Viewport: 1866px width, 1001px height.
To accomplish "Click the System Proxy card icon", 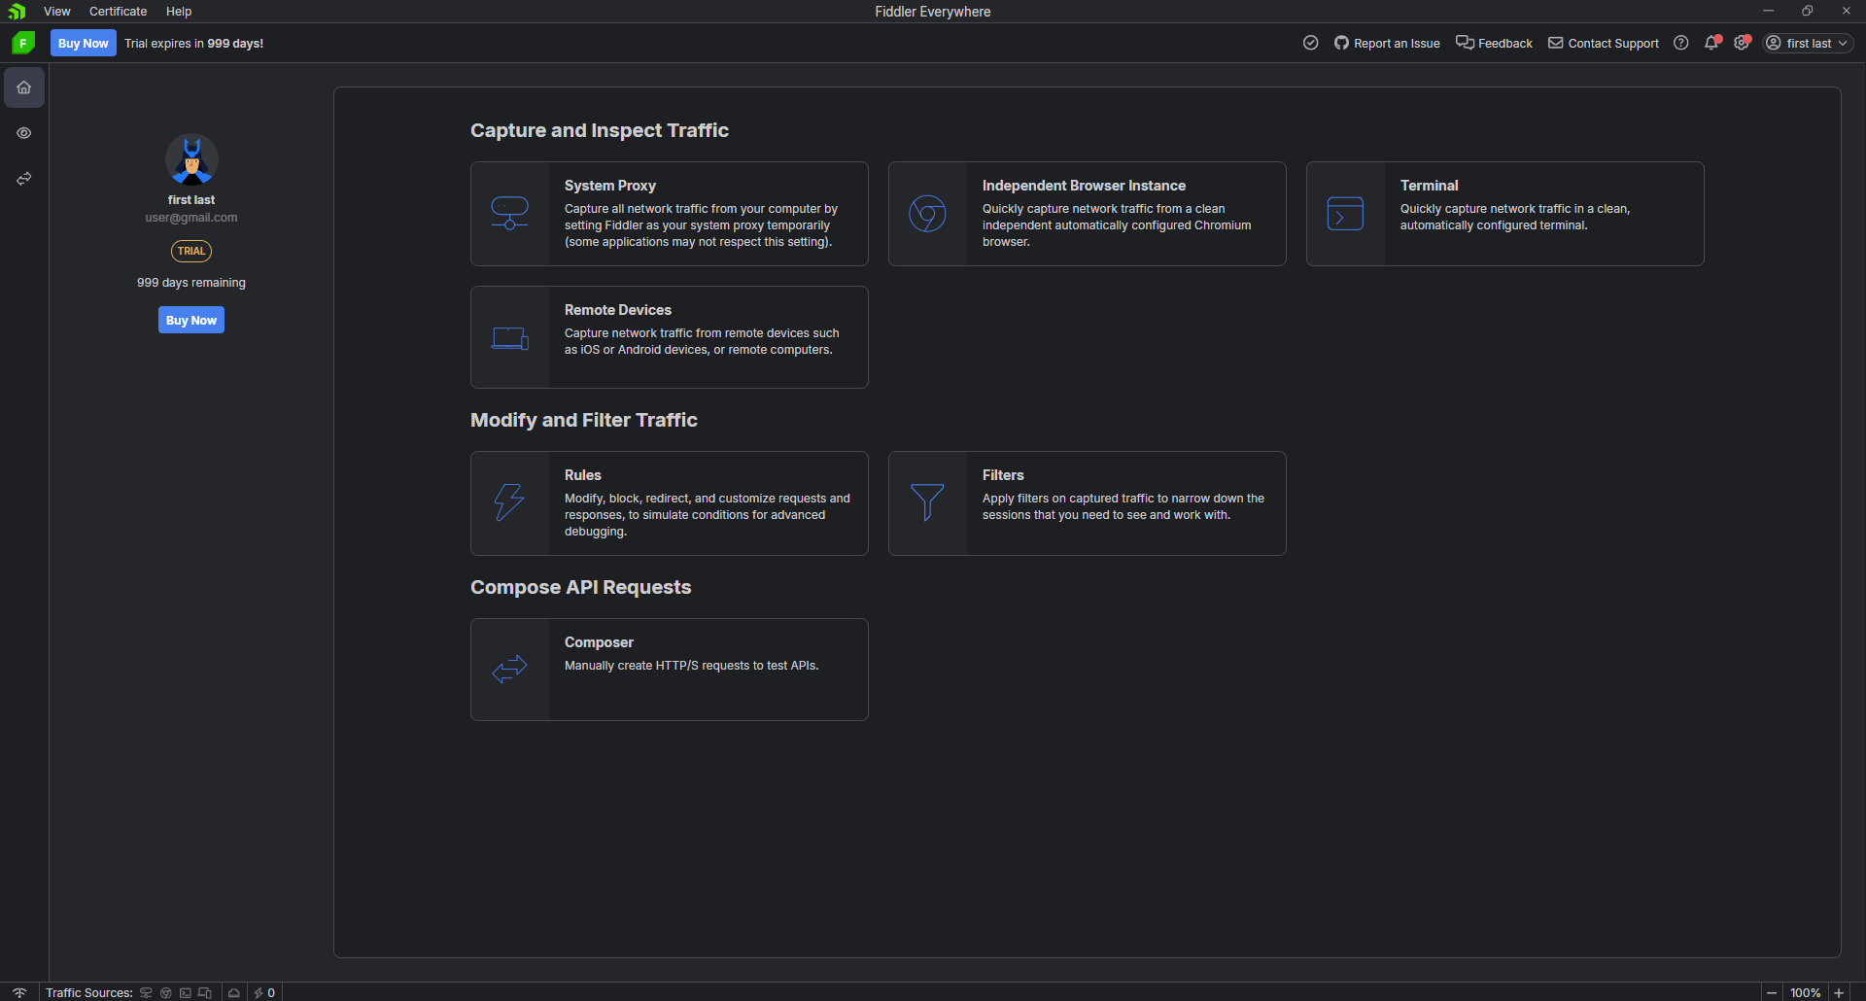I will (510, 214).
